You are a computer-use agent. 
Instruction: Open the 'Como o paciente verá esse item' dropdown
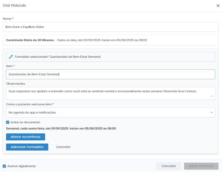[x=110, y=112]
